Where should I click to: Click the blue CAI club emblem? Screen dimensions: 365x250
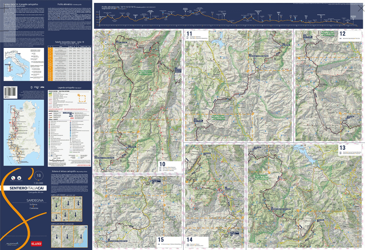tap(18, 179)
